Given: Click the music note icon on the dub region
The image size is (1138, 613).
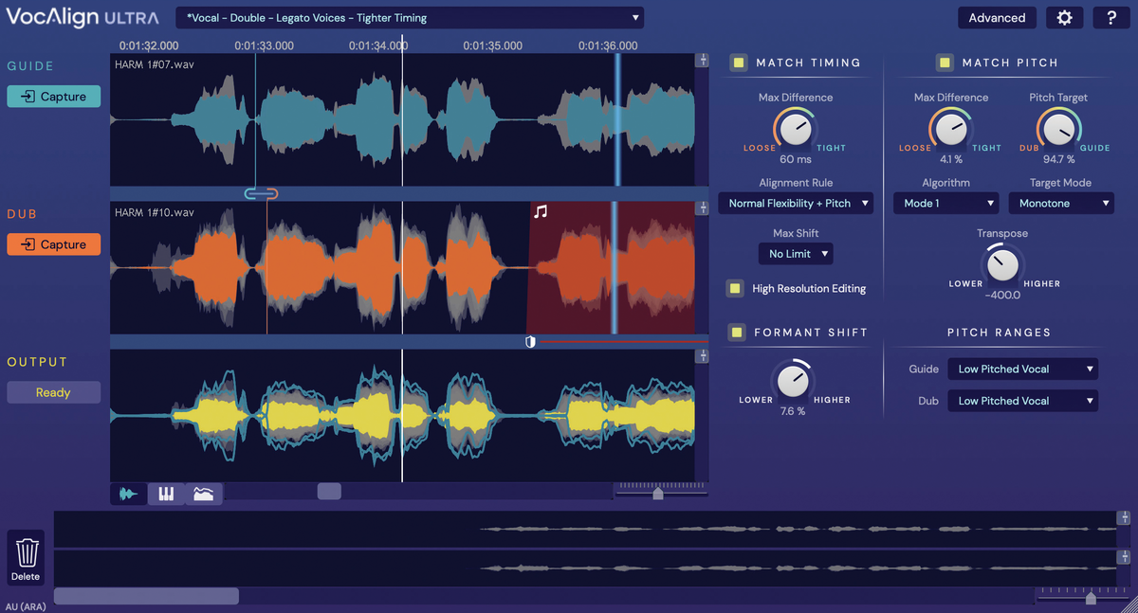Looking at the screenshot, I should coord(541,213).
